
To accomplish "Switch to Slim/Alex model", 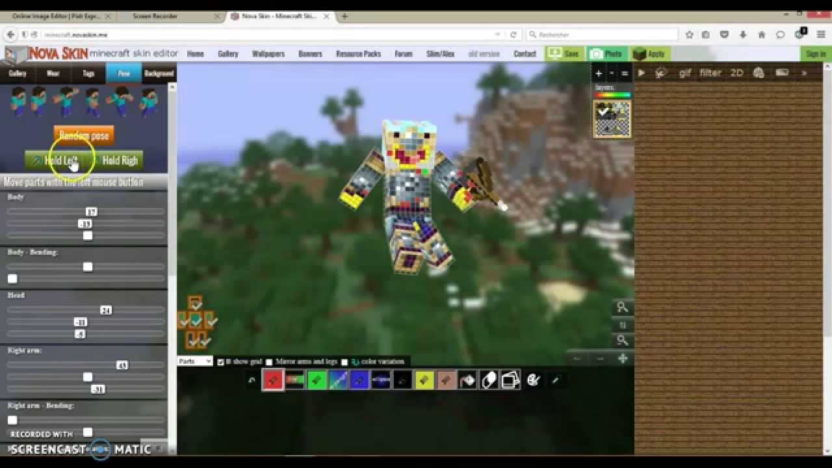I will 441,54.
